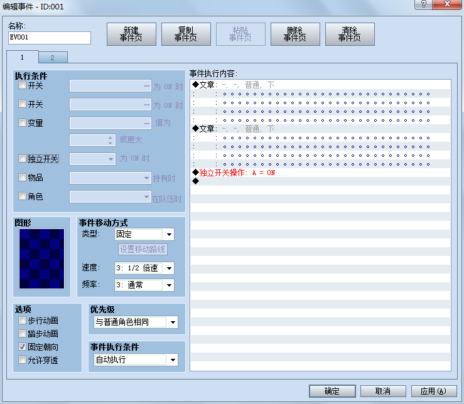Toggle 允许穿透 option checkbox
Viewport: 464px width, 404px height.
(x=22, y=360)
